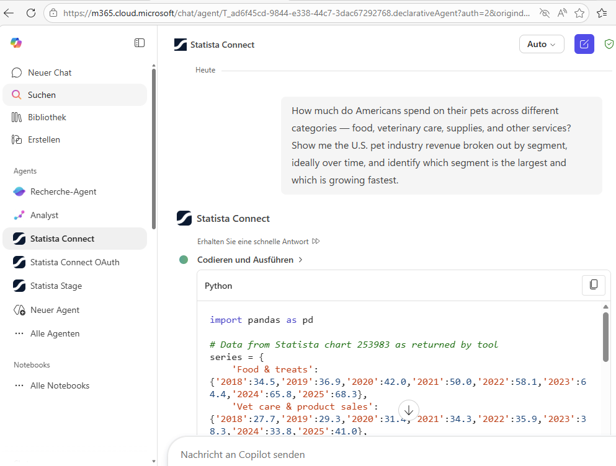Image resolution: width=616 pixels, height=466 pixels.
Task: Add page to favorites with star icon
Action: tap(579, 13)
